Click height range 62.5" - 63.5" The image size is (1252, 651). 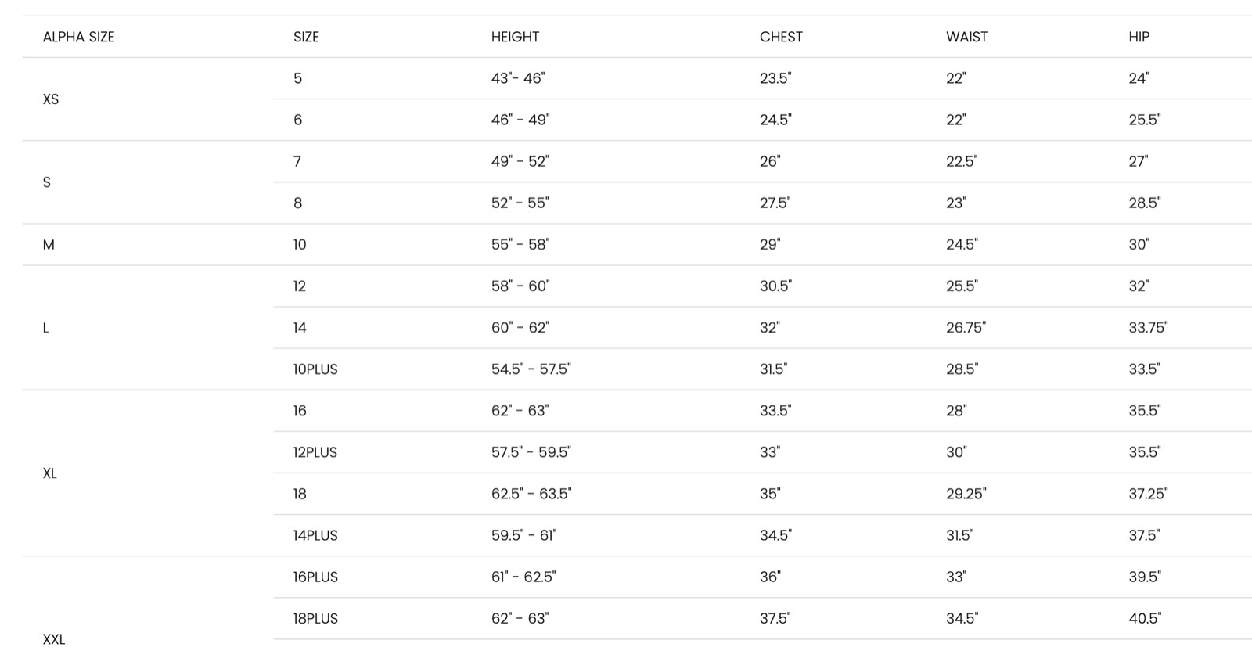point(531,494)
